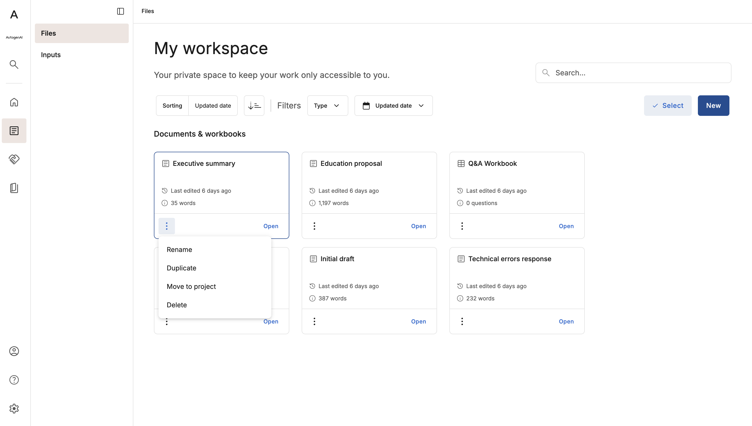Open three-dot menu on Initial draft card
This screenshot has height=426, width=752.
coord(314,321)
